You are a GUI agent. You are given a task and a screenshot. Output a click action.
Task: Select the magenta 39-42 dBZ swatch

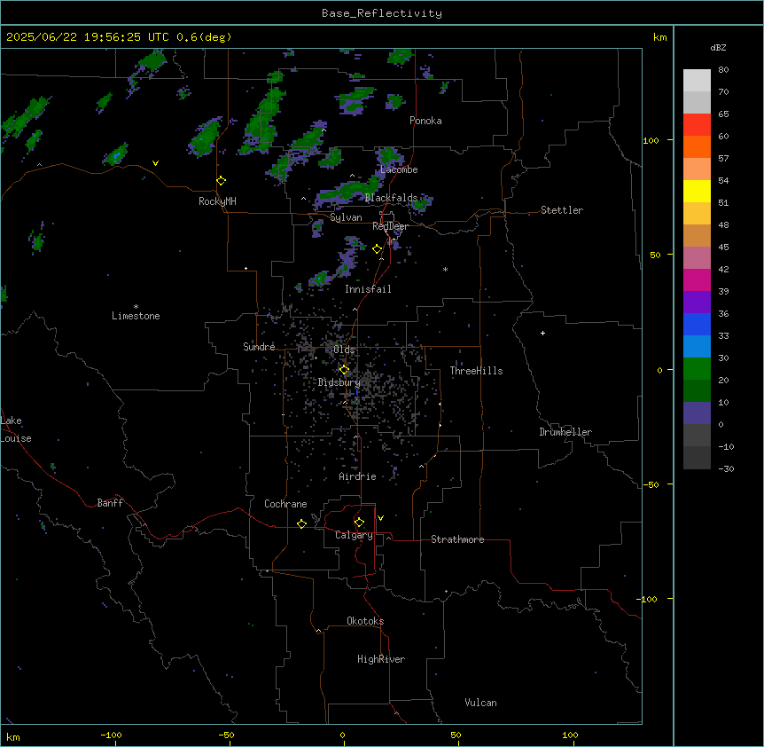697,279
